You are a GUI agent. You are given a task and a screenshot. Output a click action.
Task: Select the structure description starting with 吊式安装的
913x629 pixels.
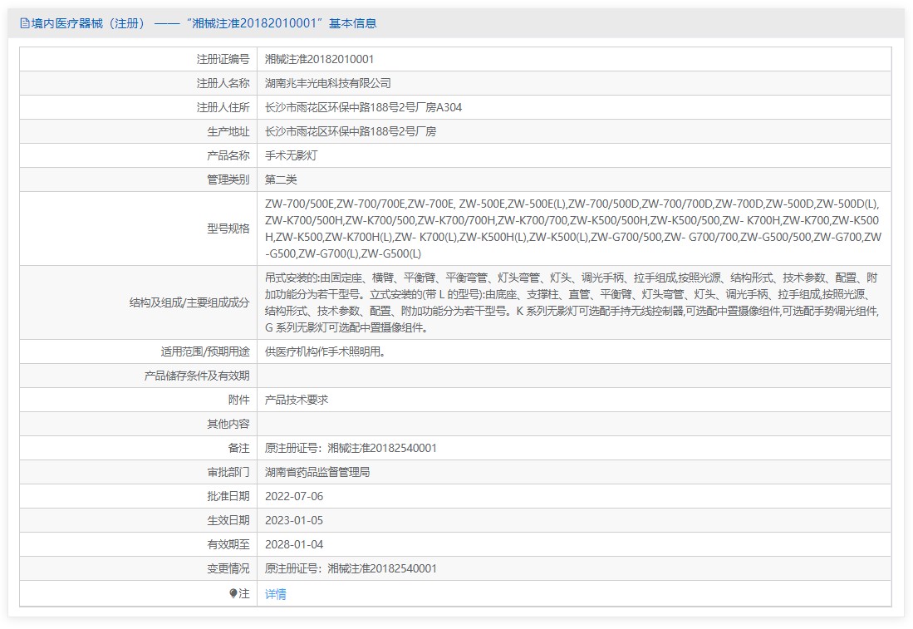tap(572, 302)
